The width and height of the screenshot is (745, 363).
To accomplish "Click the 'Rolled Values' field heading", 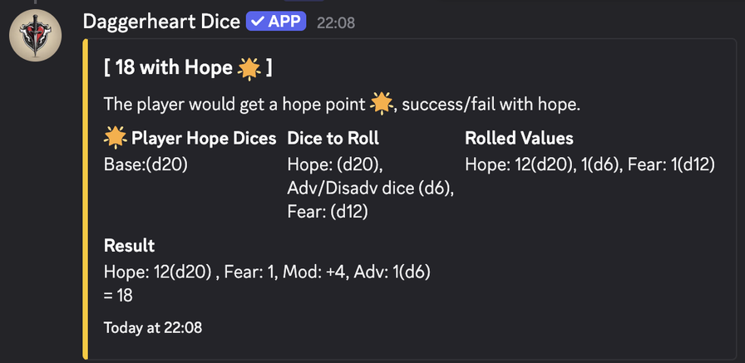I will (x=519, y=139).
